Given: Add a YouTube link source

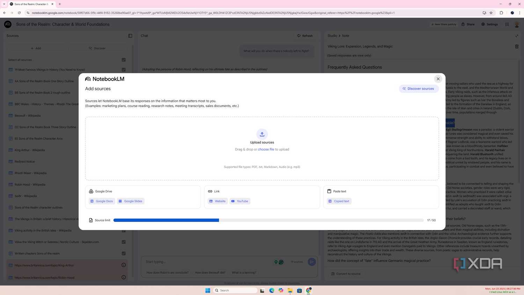Looking at the screenshot, I should 240,201.
